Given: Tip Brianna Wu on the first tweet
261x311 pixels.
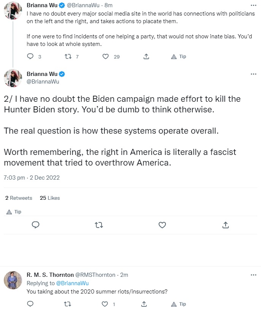Looking at the screenshot, I should pyautogui.click(x=178, y=57).
